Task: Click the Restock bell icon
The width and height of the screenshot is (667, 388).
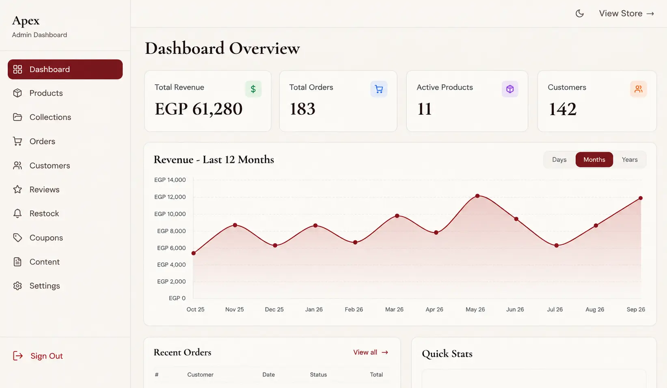Action: 17,214
